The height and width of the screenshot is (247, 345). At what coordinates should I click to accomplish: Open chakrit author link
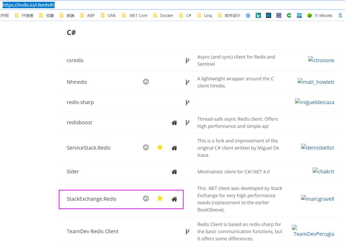point(323,171)
